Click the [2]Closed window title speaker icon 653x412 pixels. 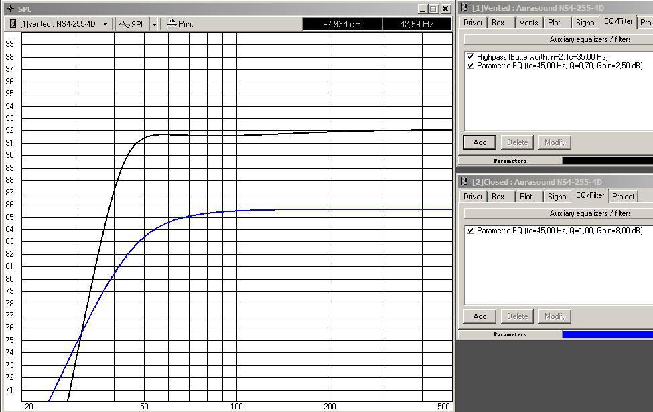click(x=464, y=181)
